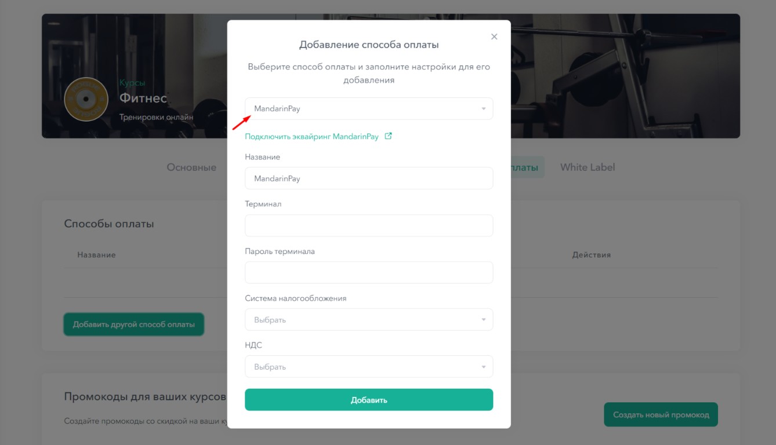
Task: Click Добавить другой способ оплаты button
Action: pyautogui.click(x=133, y=324)
